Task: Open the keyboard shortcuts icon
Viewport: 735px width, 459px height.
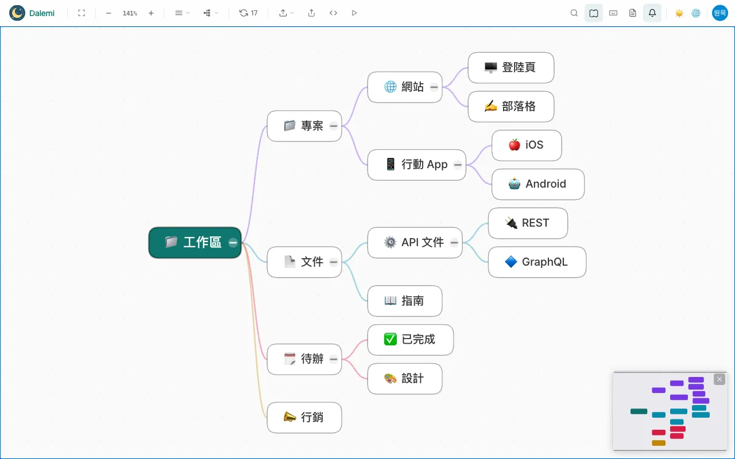Action: (x=613, y=13)
